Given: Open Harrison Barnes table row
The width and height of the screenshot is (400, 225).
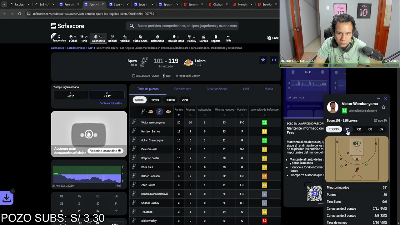Looking at the screenshot, I should tap(204, 131).
